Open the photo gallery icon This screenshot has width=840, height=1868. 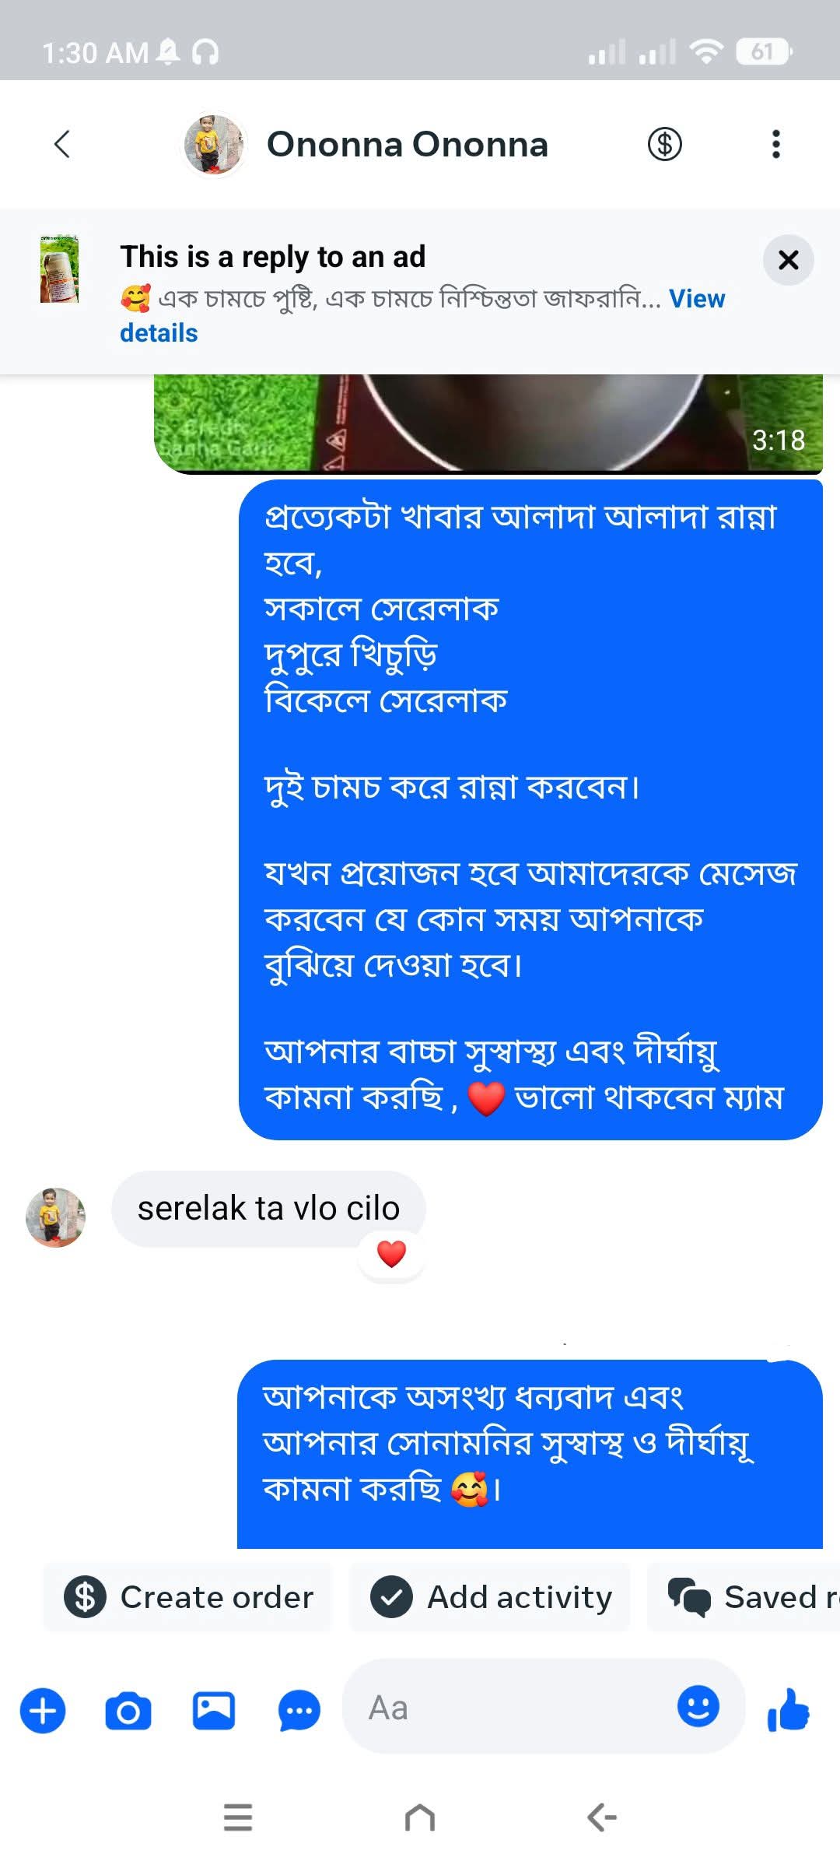tap(214, 1711)
